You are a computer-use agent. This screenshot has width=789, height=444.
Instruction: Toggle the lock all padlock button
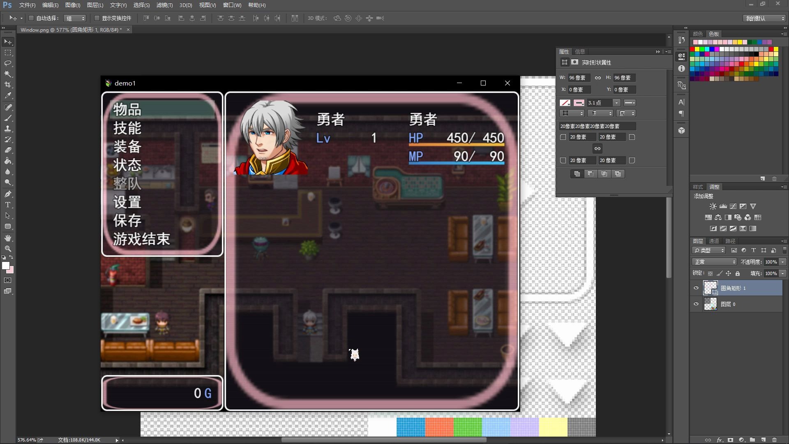[x=738, y=273]
